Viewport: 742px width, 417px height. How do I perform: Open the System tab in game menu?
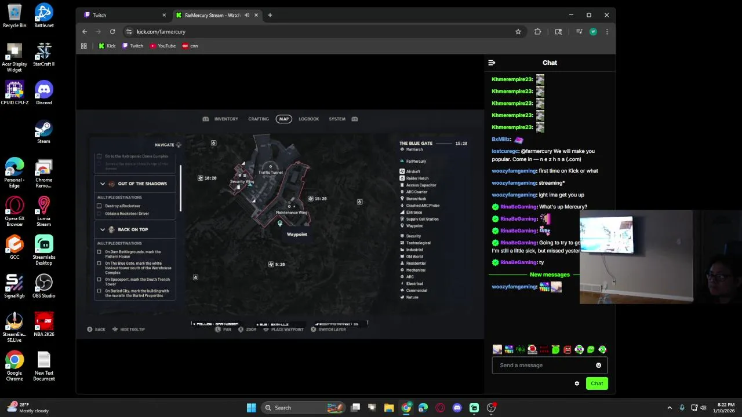(x=337, y=119)
